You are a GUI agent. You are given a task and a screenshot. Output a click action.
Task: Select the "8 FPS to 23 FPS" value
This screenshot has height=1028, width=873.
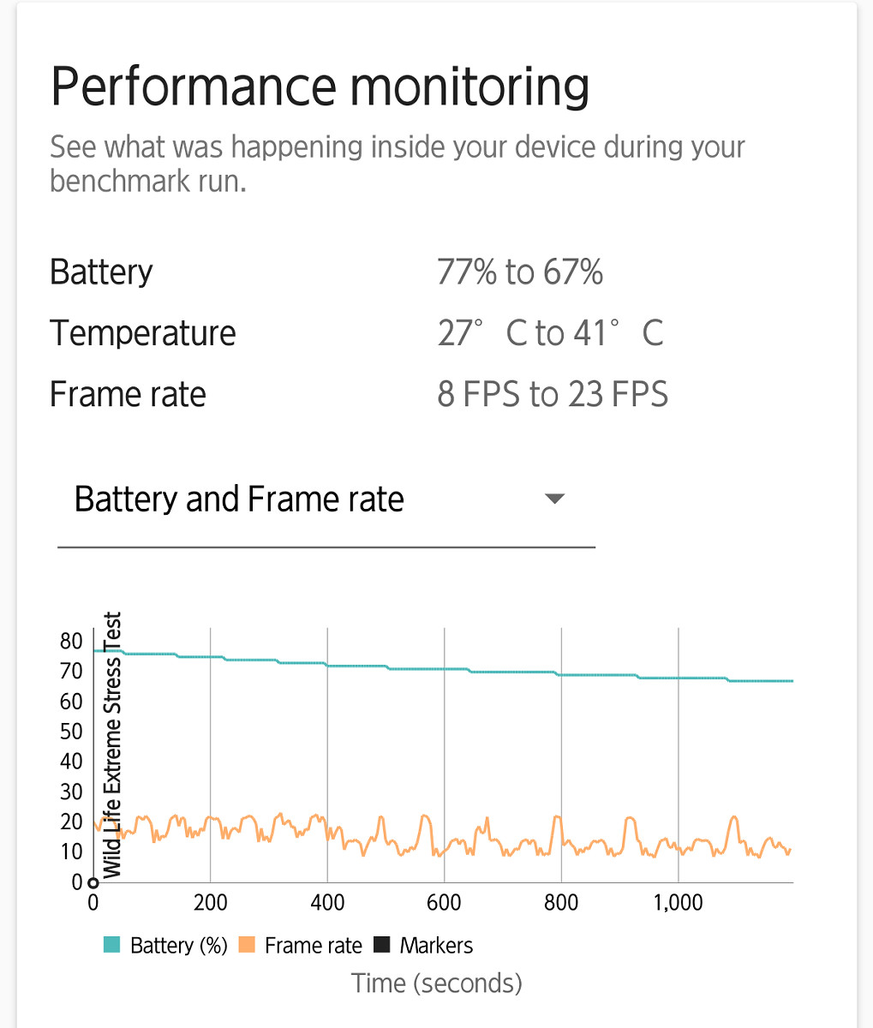point(553,394)
